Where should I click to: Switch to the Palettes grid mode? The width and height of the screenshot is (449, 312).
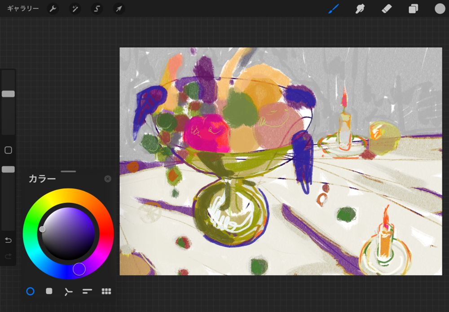[x=106, y=291]
